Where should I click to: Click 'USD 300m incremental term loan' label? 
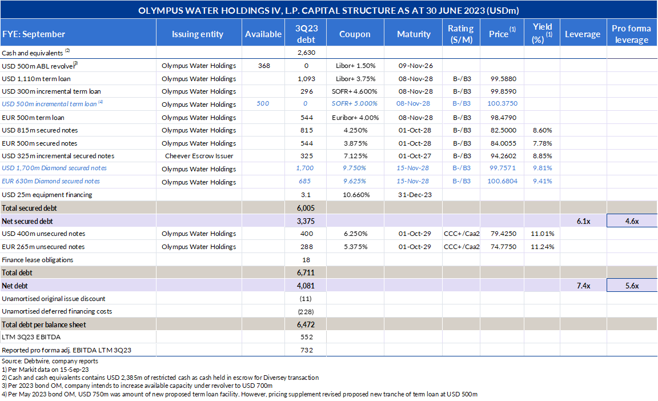51,91
